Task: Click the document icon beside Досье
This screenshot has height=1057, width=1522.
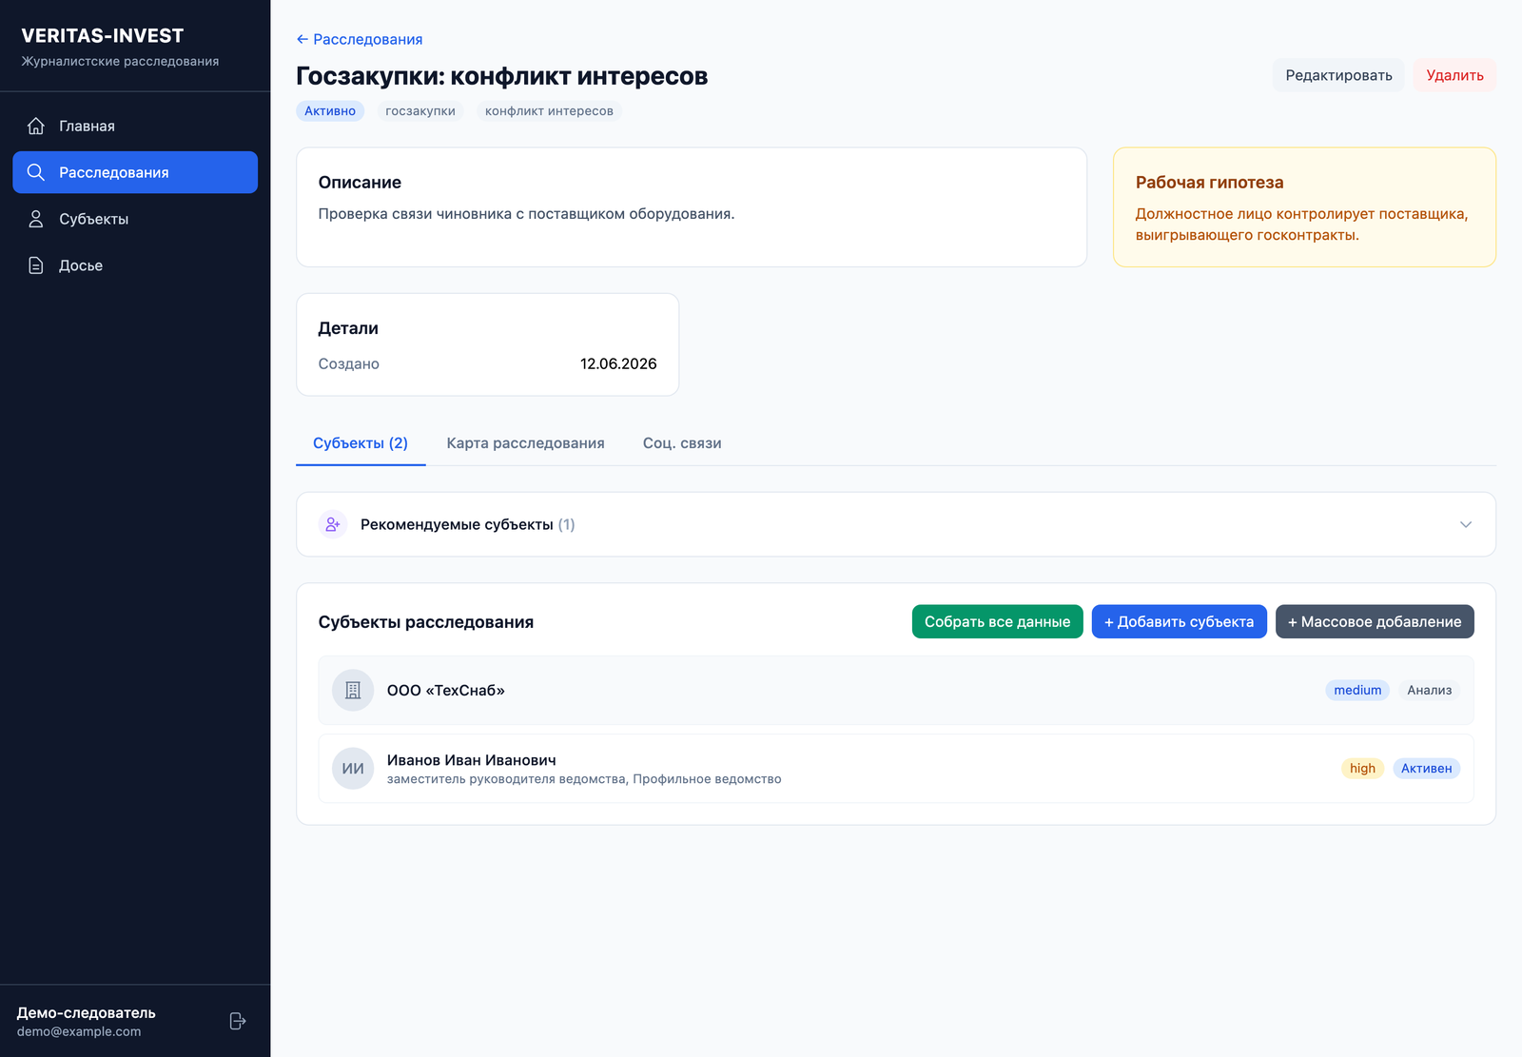Action: (36, 265)
